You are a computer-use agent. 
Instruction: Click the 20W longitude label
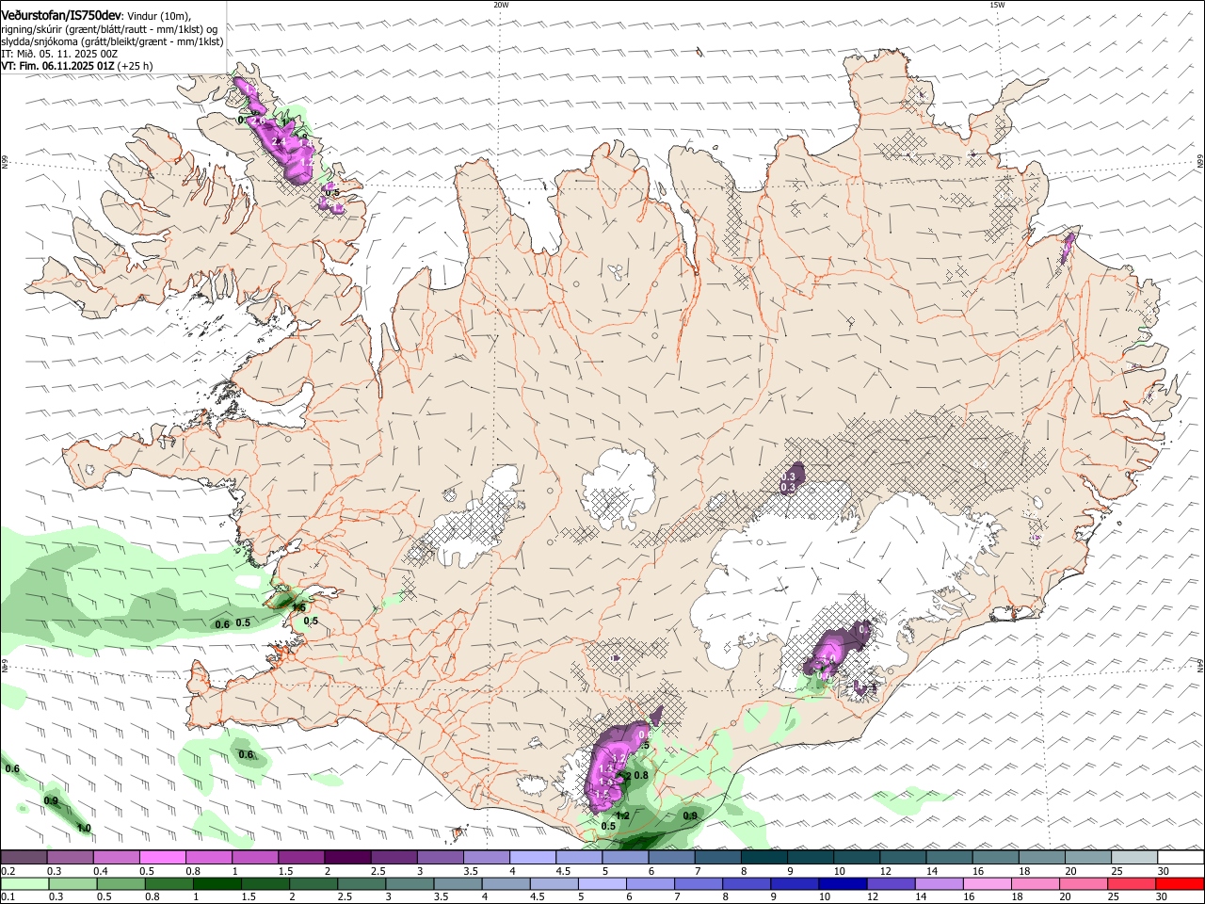(501, 5)
